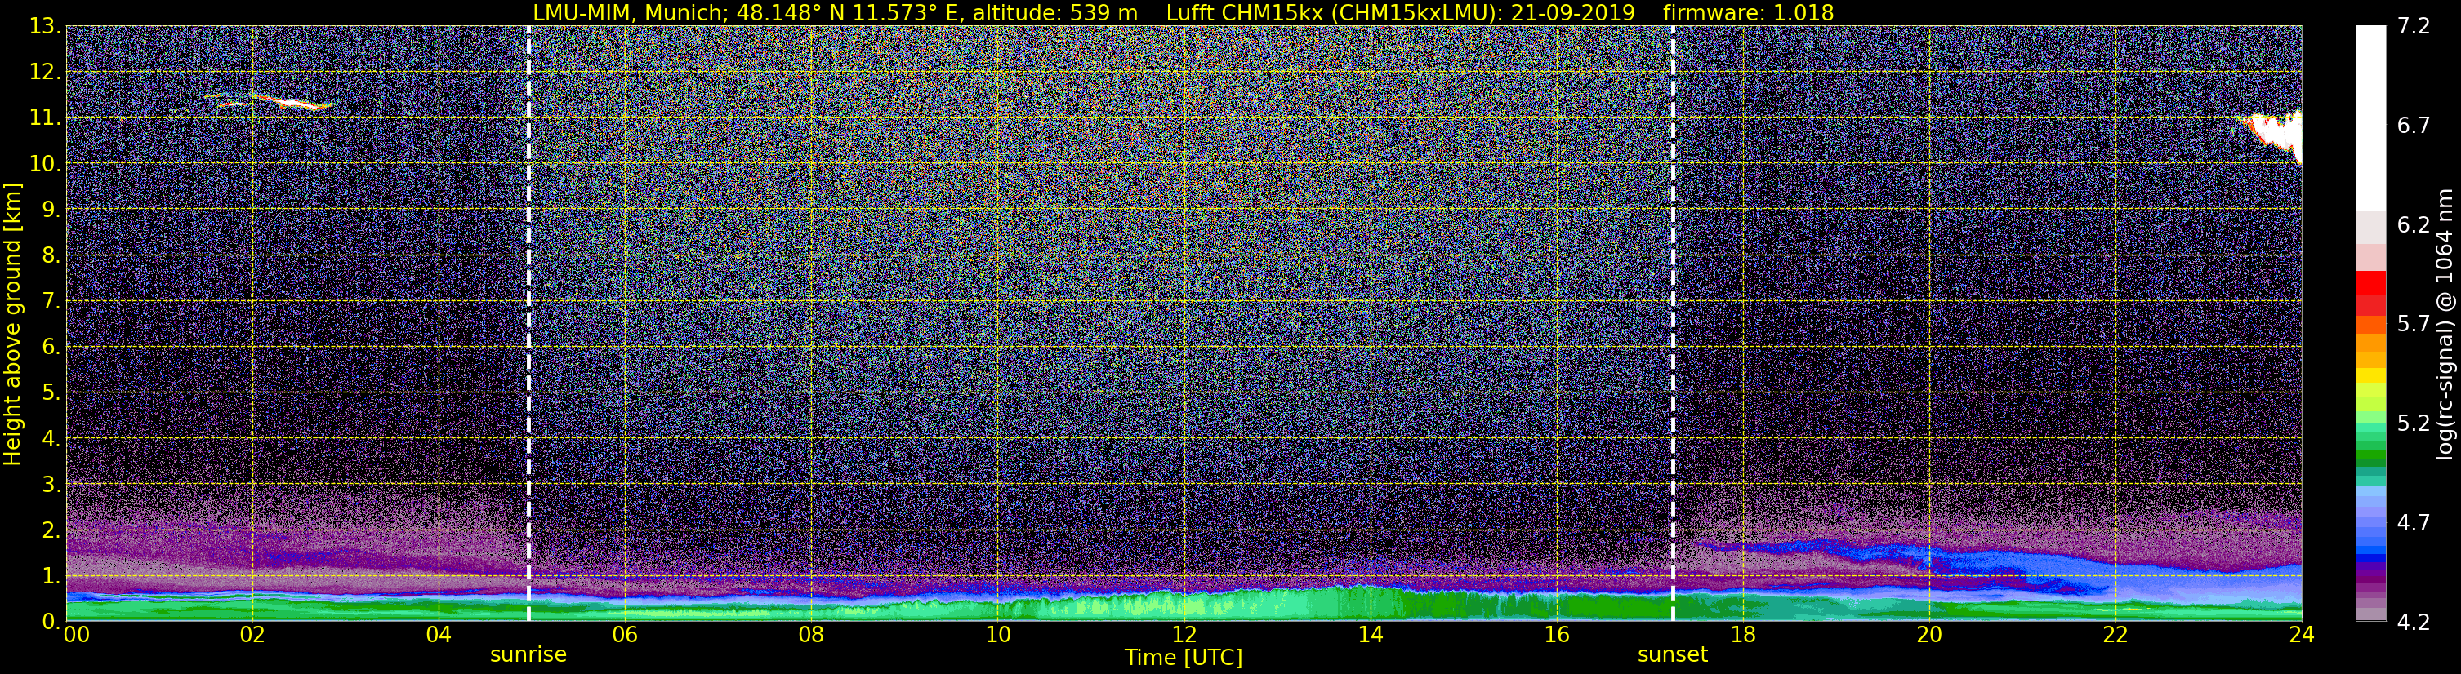The image size is (2461, 674).
Task: Click the colorbar tick label 6.7
Action: [x=2414, y=126]
